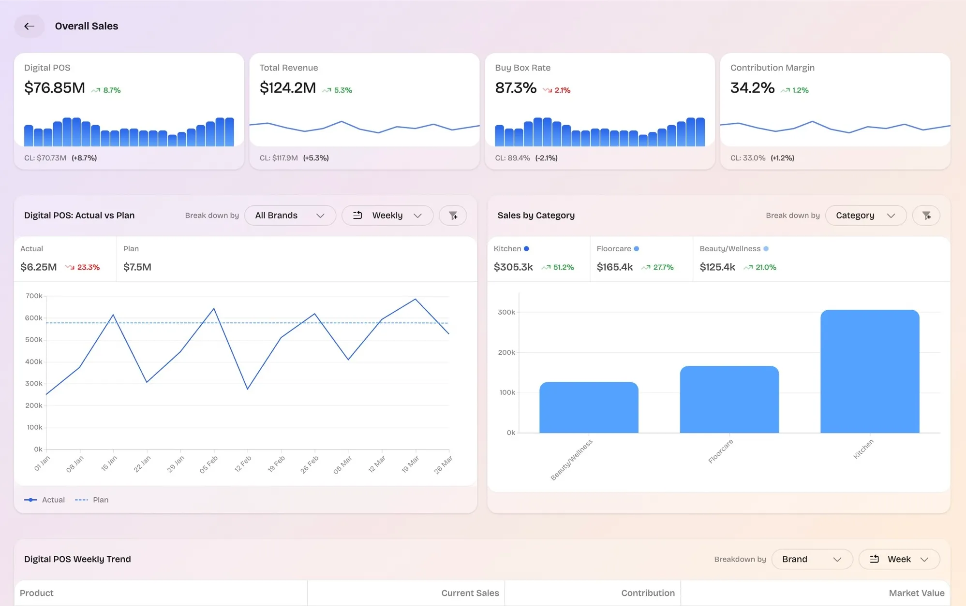This screenshot has height=606, width=966.
Task: Toggle the Actual series in chart legend
Action: click(x=45, y=500)
